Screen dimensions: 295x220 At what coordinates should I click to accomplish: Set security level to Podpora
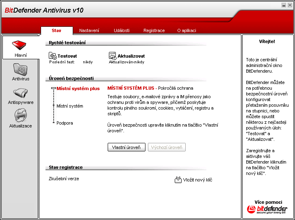click(65, 123)
